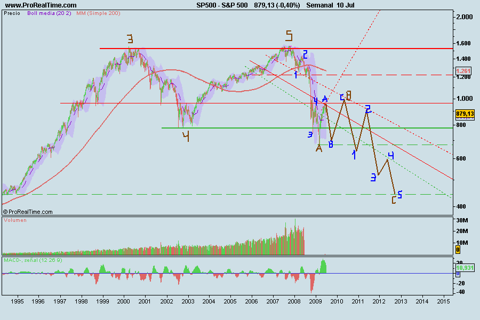Screen dimensions: 480x320
Task: Select the brown wave 4 label under 2002 low
Action: click(186, 137)
